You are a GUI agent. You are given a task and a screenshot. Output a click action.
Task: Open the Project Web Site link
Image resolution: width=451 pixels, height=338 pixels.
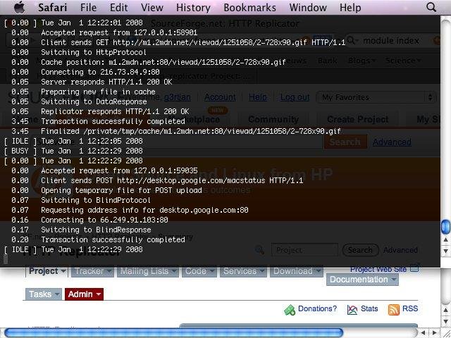[378, 269]
